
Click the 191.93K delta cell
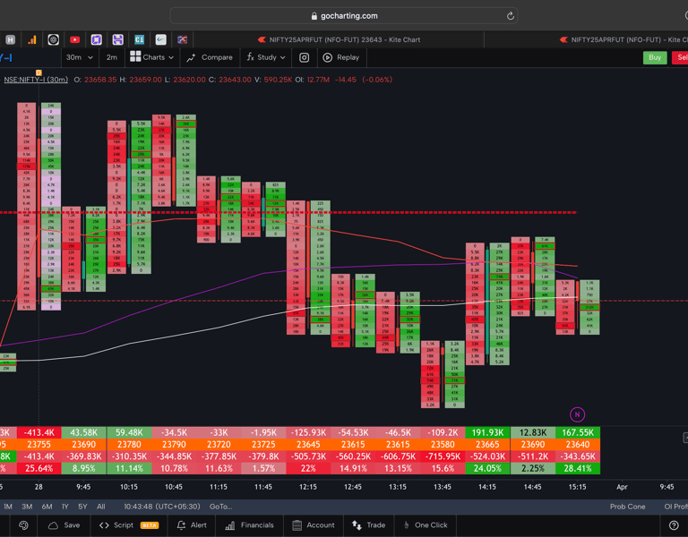487,432
